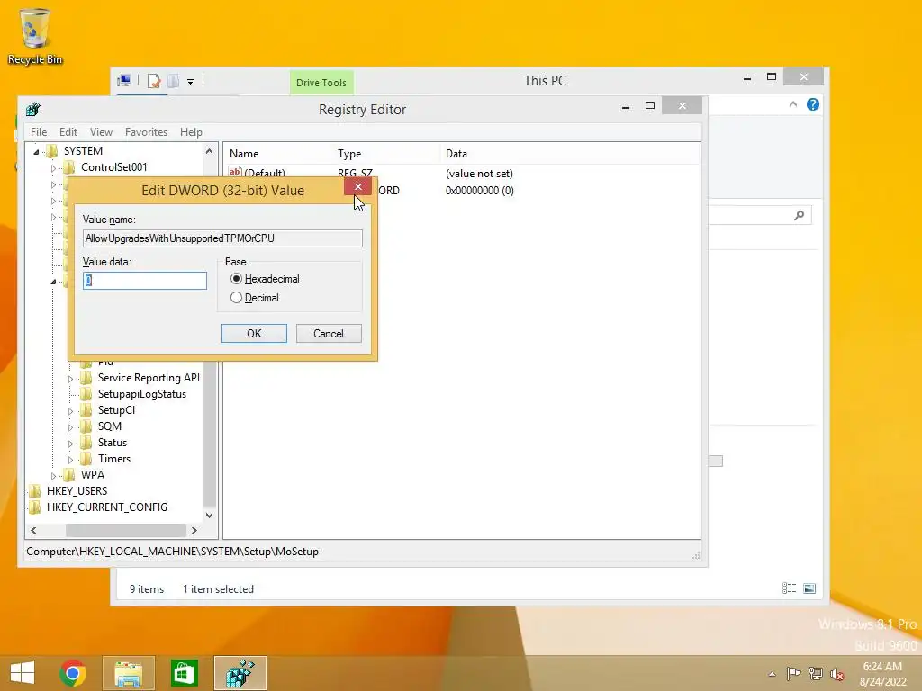Open the Start button

tap(23, 673)
